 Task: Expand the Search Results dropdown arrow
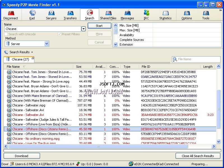tap(32, 52)
